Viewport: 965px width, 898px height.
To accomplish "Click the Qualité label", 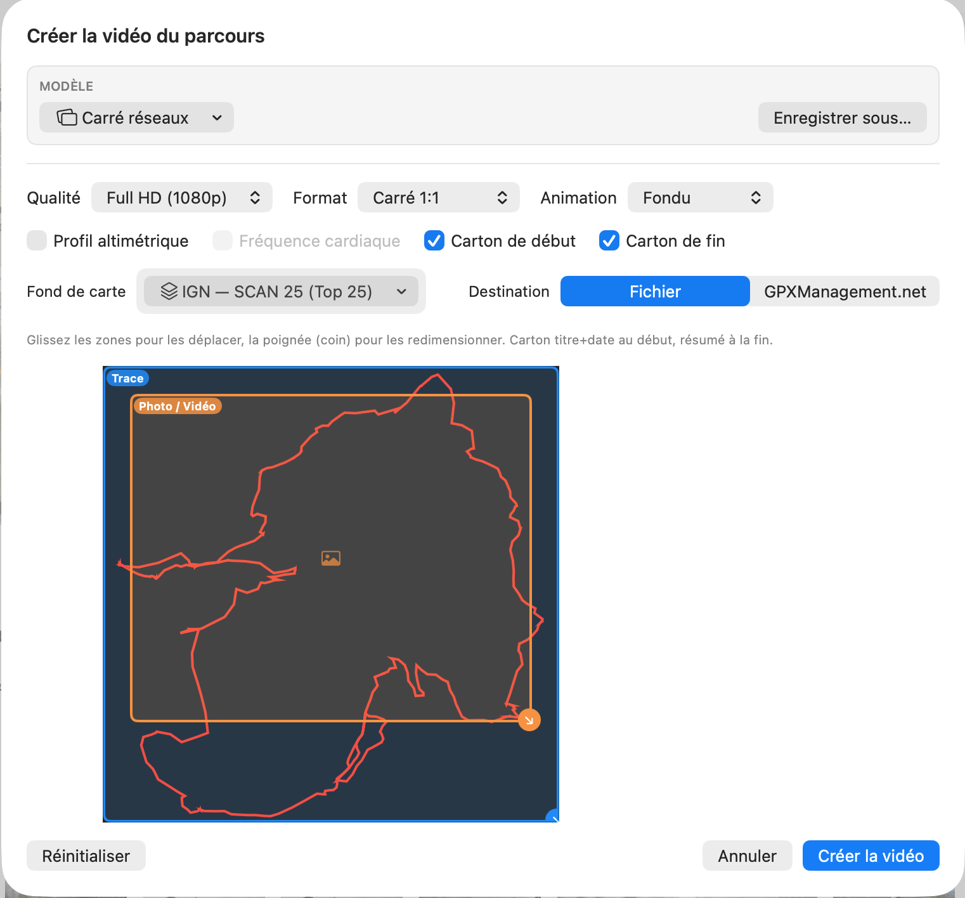I will pyautogui.click(x=54, y=198).
